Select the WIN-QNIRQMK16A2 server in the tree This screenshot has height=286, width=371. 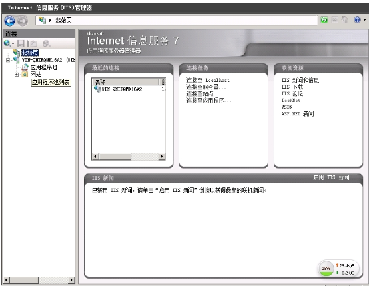point(48,60)
